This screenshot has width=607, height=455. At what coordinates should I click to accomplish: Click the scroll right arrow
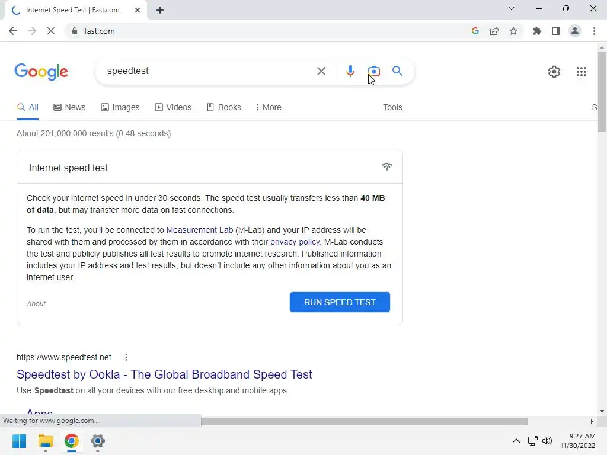coord(592,421)
